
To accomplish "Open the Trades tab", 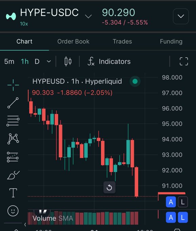I will coord(122,42).
